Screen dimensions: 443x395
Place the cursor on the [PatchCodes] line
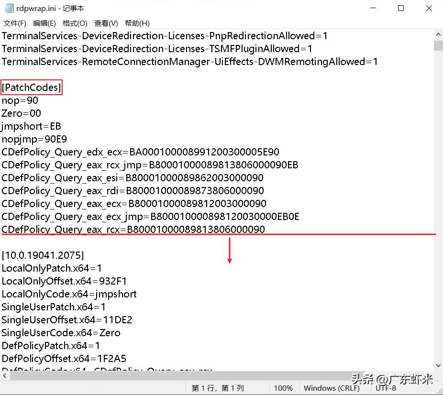31,87
